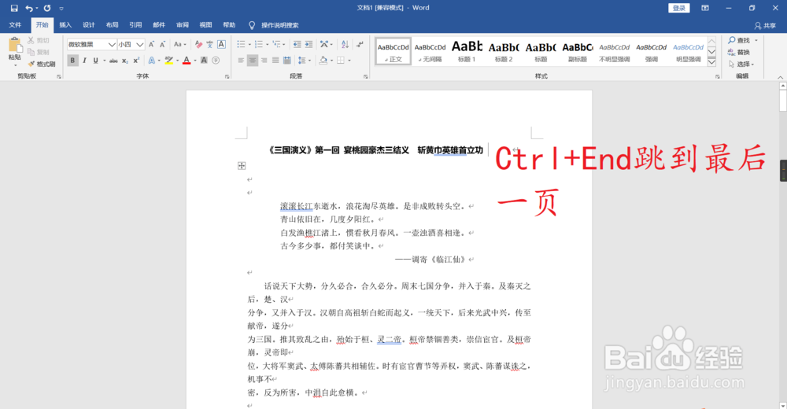Image resolution: width=787 pixels, height=409 pixels.
Task: Click the Distributed alignment icon
Action: click(287, 61)
